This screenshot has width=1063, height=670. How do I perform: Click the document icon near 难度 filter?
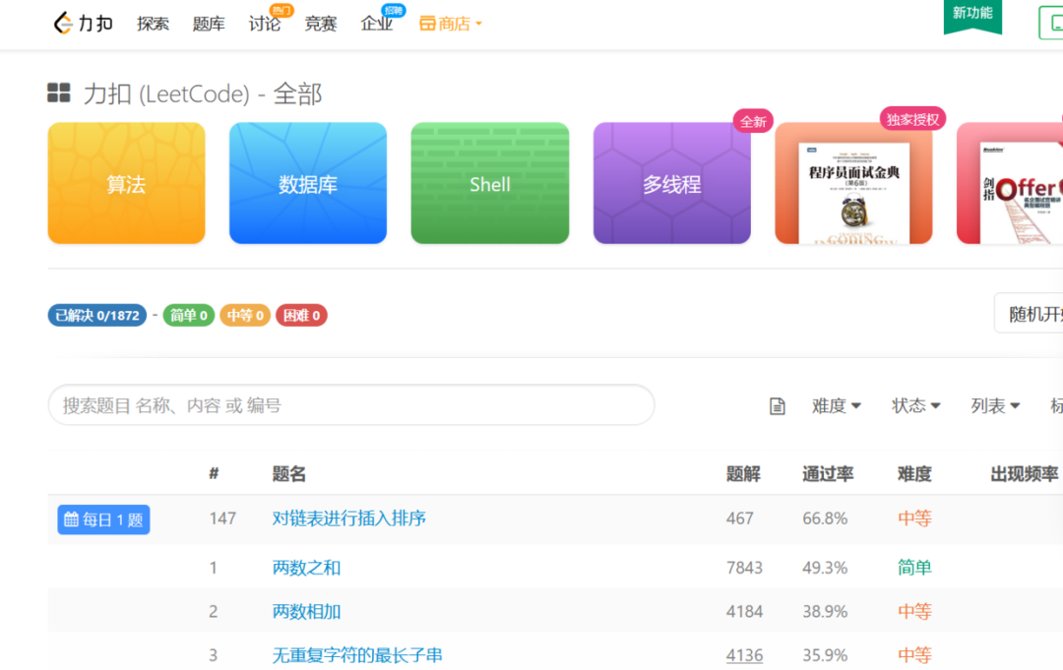point(777,405)
